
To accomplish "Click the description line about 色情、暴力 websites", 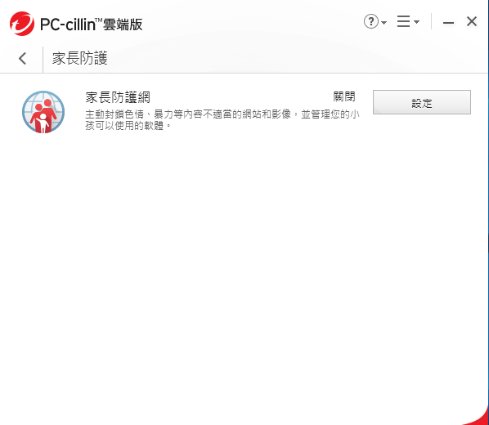I will (222, 114).
